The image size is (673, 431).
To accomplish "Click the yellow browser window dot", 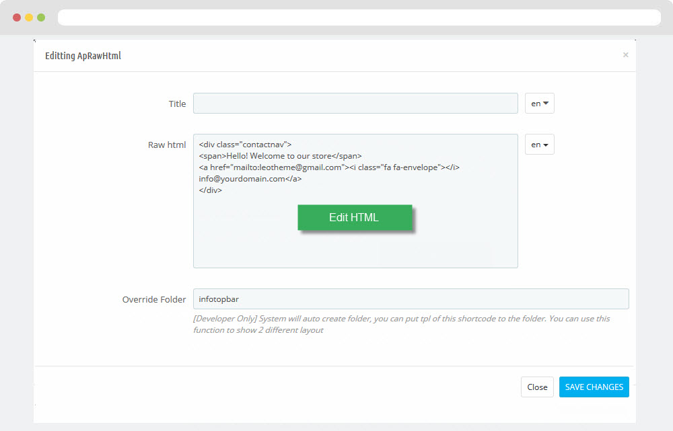I will (29, 17).
